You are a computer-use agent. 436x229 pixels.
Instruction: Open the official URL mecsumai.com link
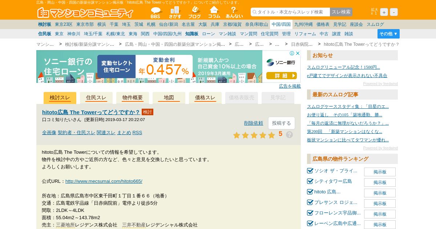click(104, 181)
